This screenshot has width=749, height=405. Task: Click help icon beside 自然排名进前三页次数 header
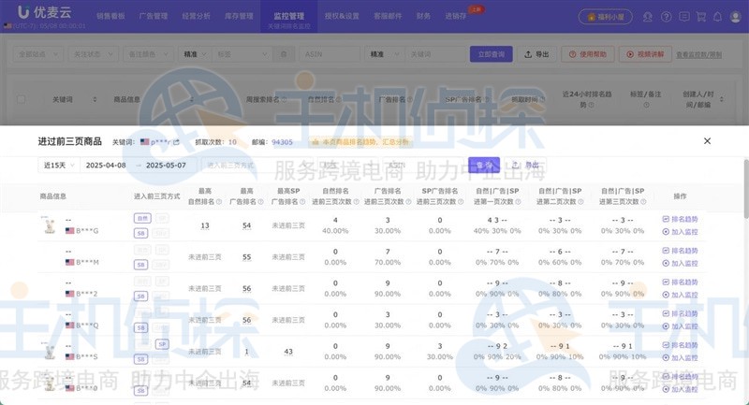click(357, 202)
